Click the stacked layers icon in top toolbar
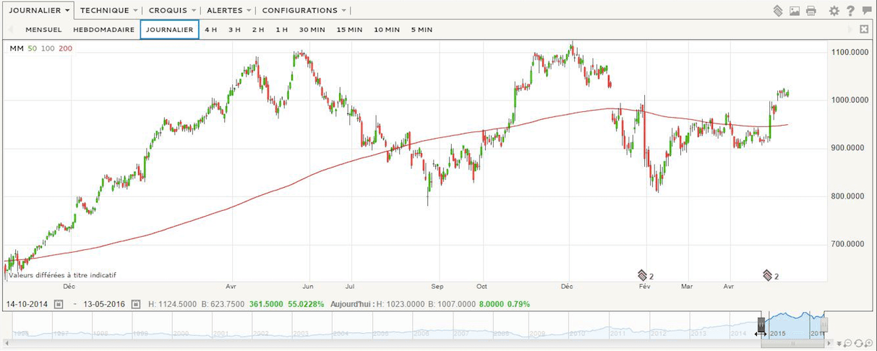Screen dimensions: 877x351 coord(778,11)
